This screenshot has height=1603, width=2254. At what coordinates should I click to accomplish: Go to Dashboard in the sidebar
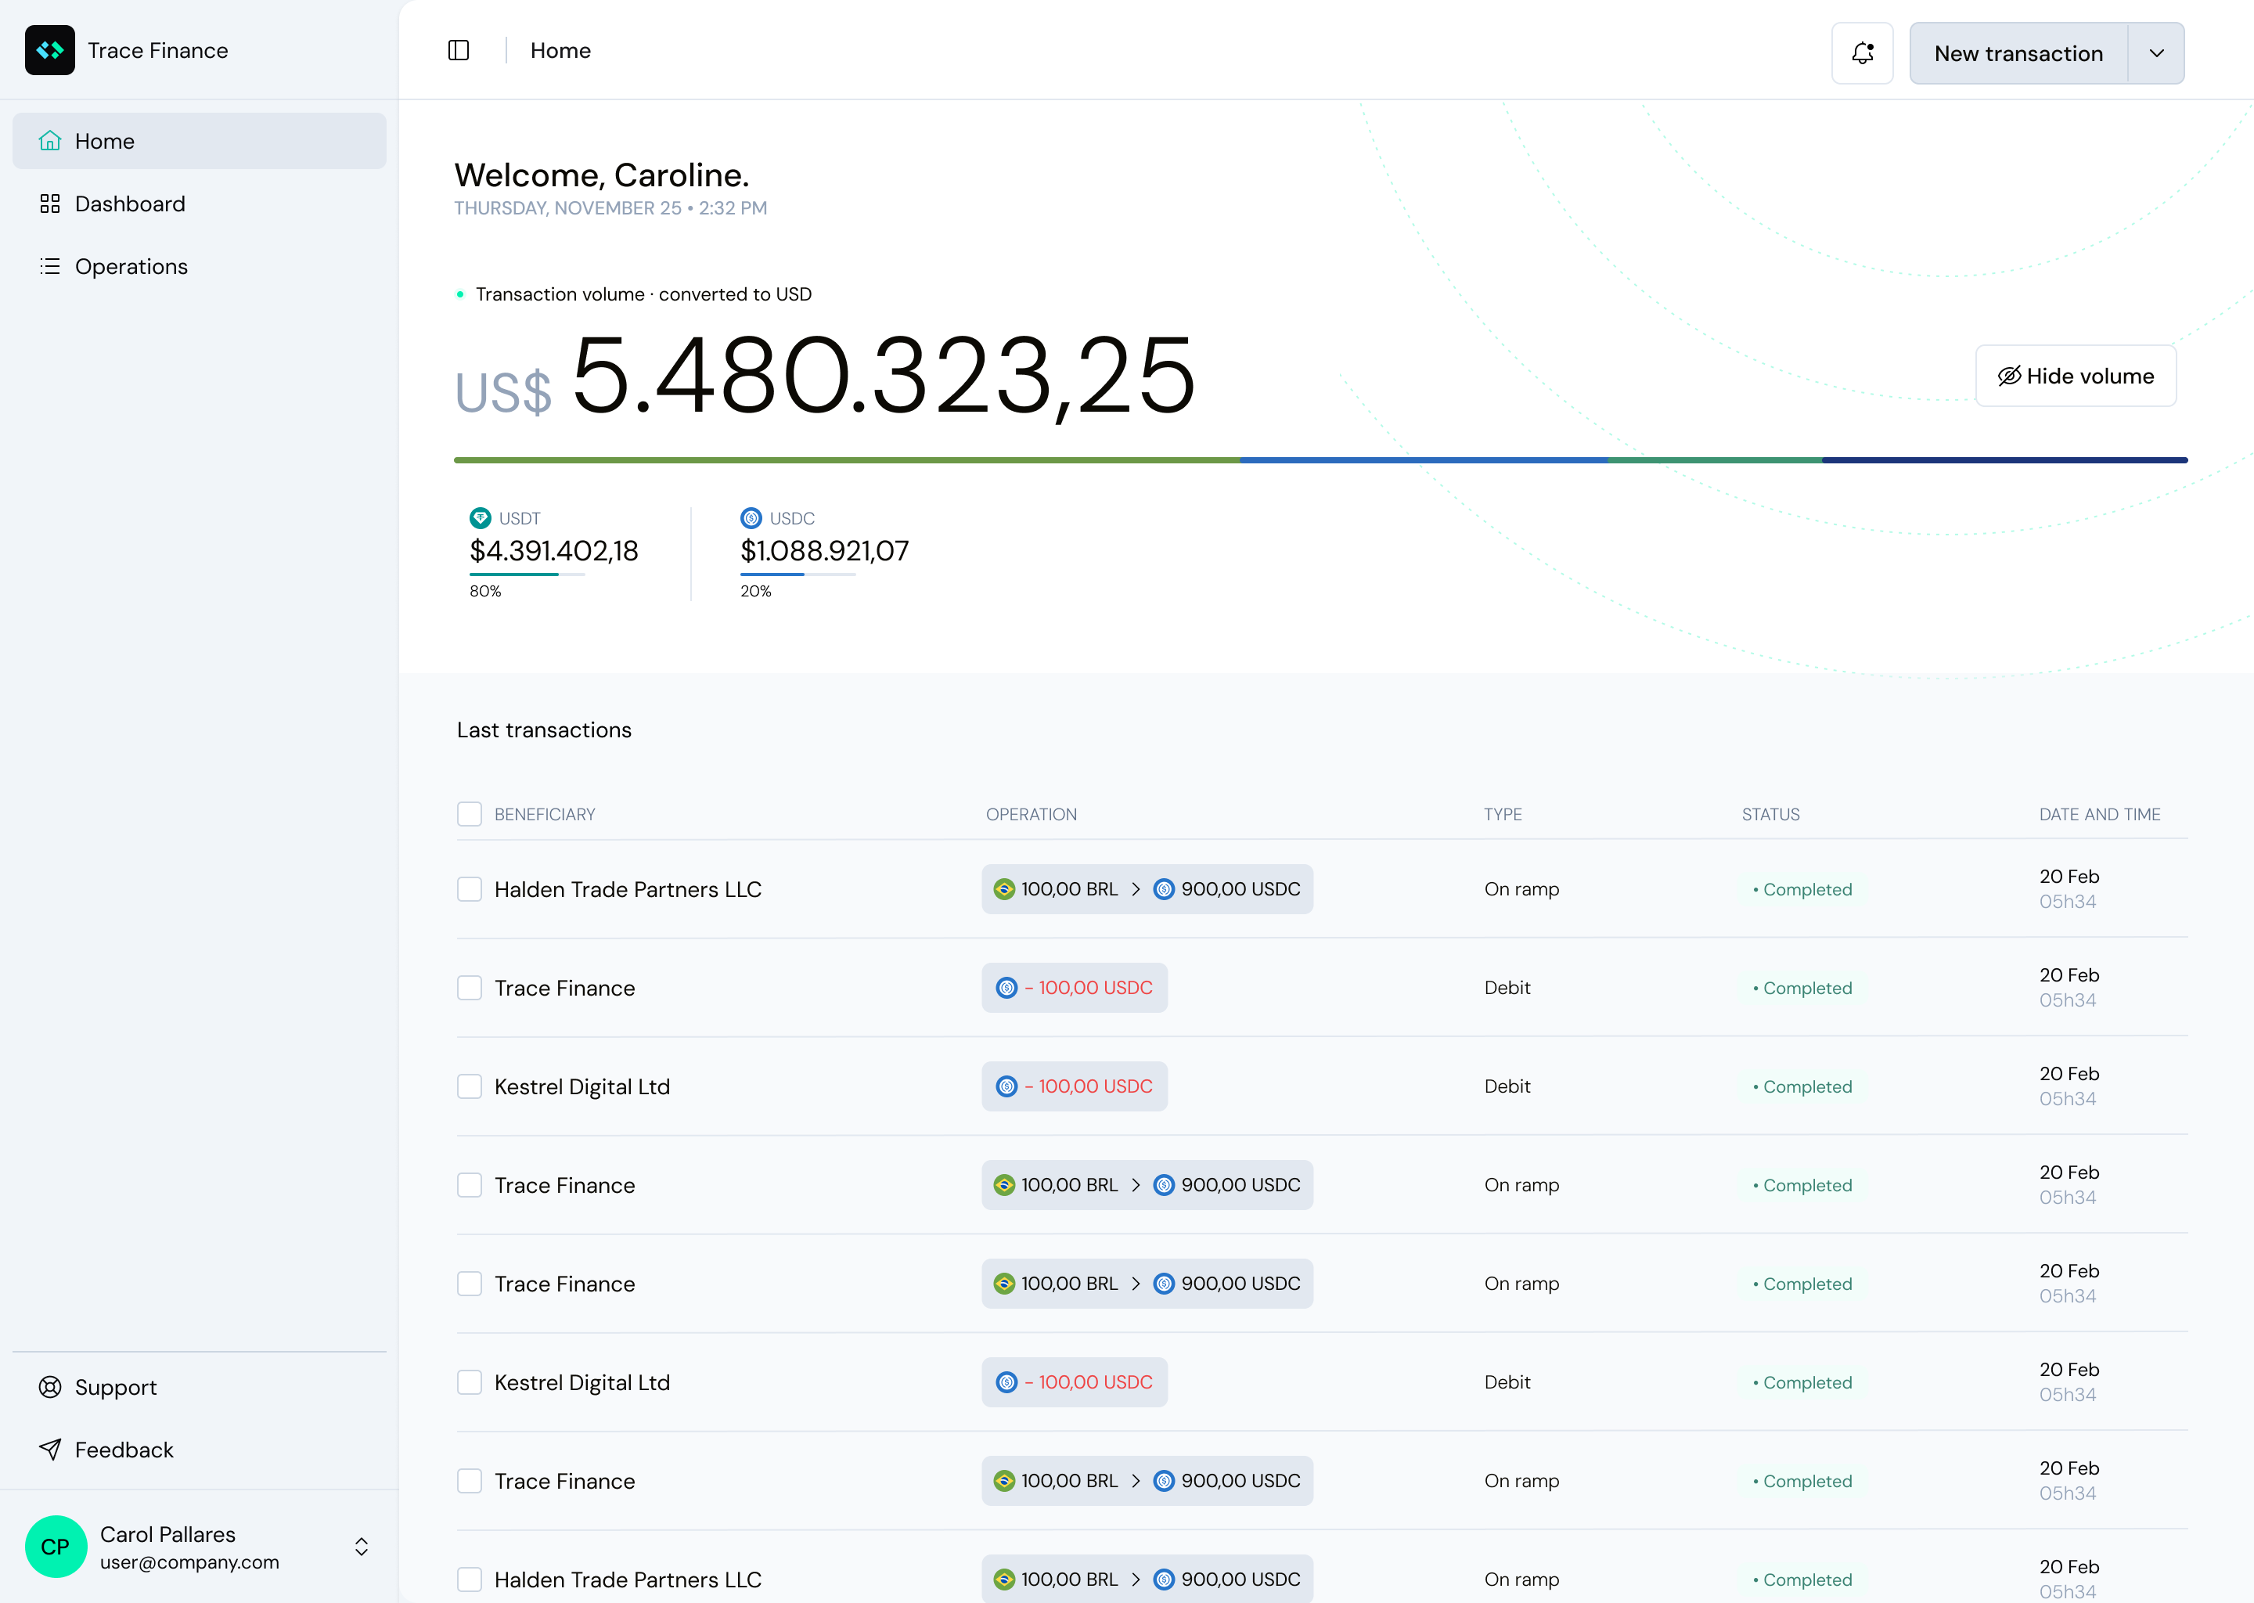200,204
